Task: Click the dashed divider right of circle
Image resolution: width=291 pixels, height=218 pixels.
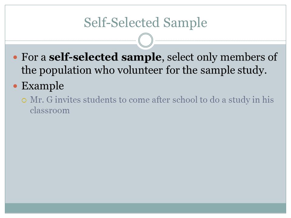Action: [x=221, y=41]
